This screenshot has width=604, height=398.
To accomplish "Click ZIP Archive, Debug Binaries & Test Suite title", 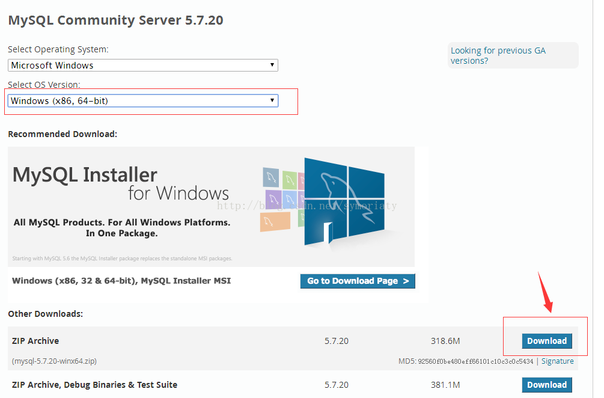I will [x=95, y=385].
